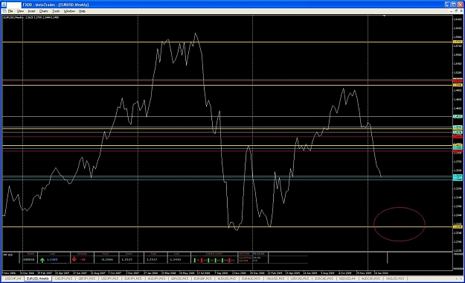The width and height of the screenshot is (465, 283).
Task: Open the Charts menu
Action: (44, 11)
